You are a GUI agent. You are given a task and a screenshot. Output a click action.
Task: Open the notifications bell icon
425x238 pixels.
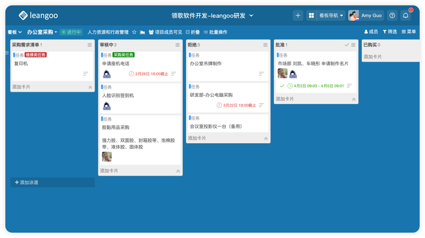[x=405, y=15]
